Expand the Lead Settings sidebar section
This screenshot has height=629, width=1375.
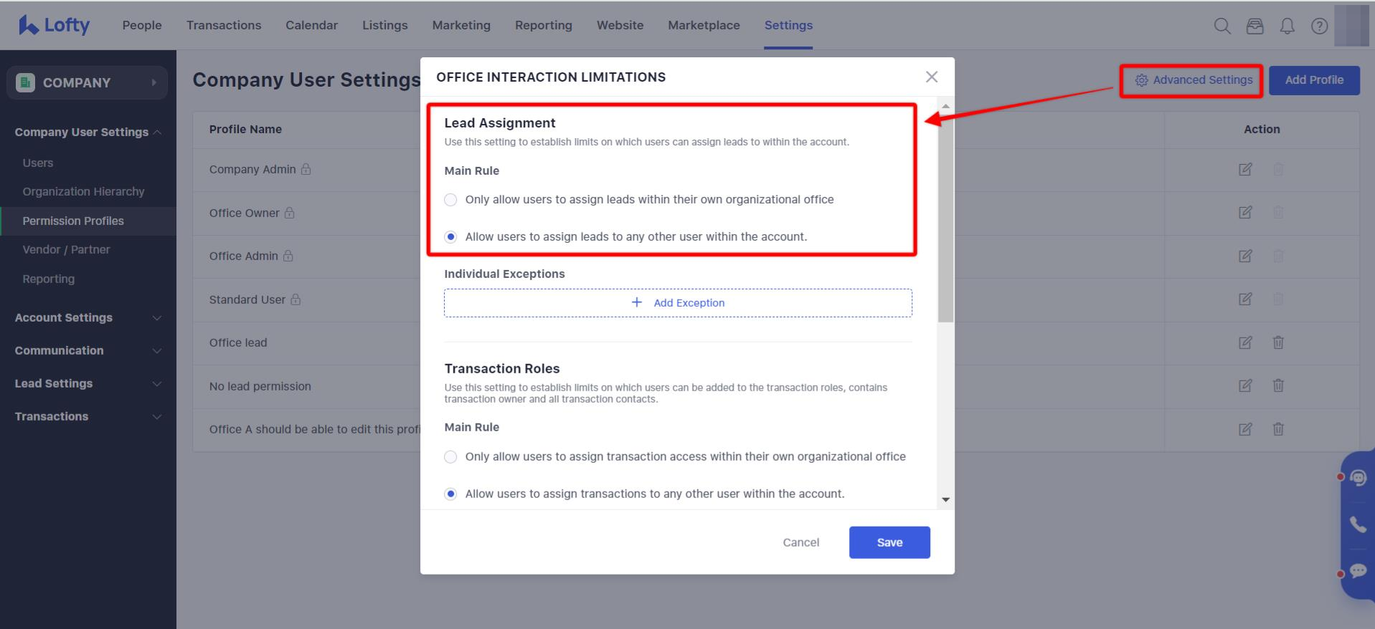pyautogui.click(x=88, y=383)
